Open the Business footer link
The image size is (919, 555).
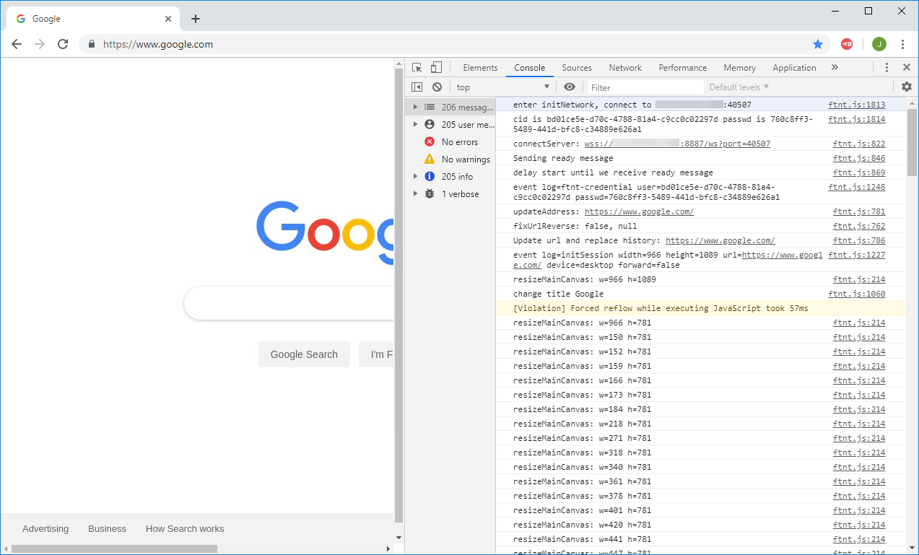107,528
